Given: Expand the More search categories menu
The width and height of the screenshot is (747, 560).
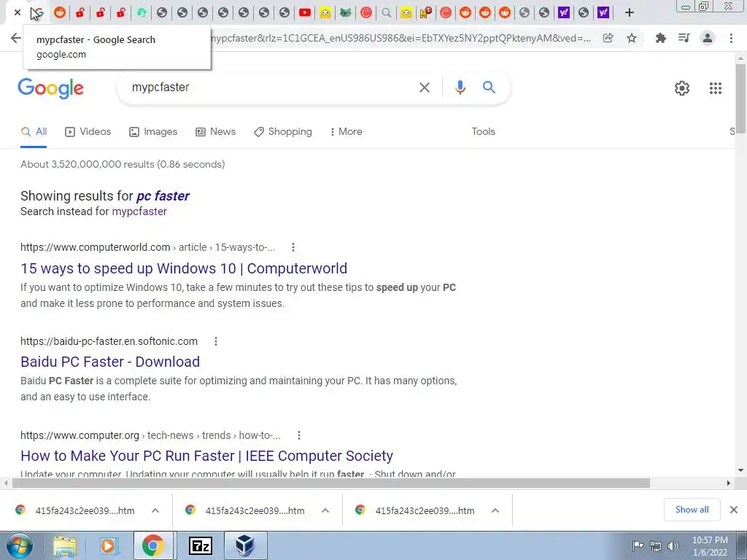Looking at the screenshot, I should (346, 132).
